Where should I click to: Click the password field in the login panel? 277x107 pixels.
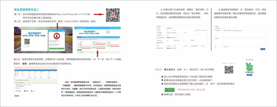pyautogui.click(x=57, y=46)
